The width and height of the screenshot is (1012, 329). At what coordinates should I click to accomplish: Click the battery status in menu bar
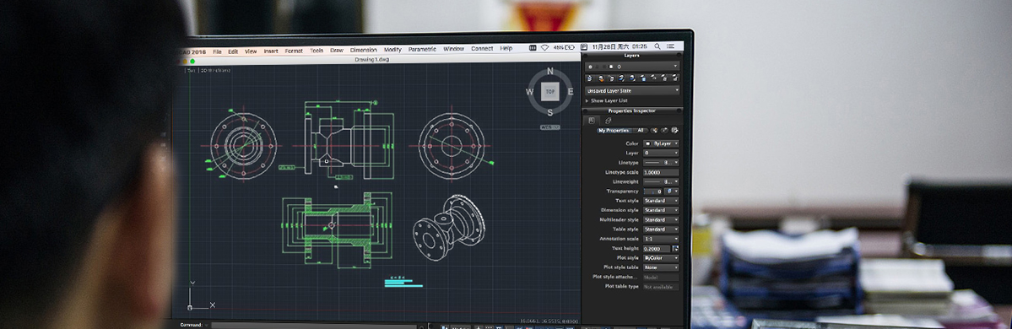coord(565,47)
